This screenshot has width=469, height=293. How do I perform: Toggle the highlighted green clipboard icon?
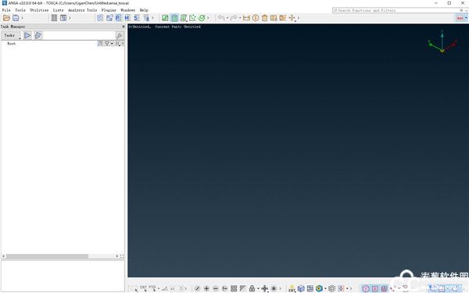(x=174, y=18)
